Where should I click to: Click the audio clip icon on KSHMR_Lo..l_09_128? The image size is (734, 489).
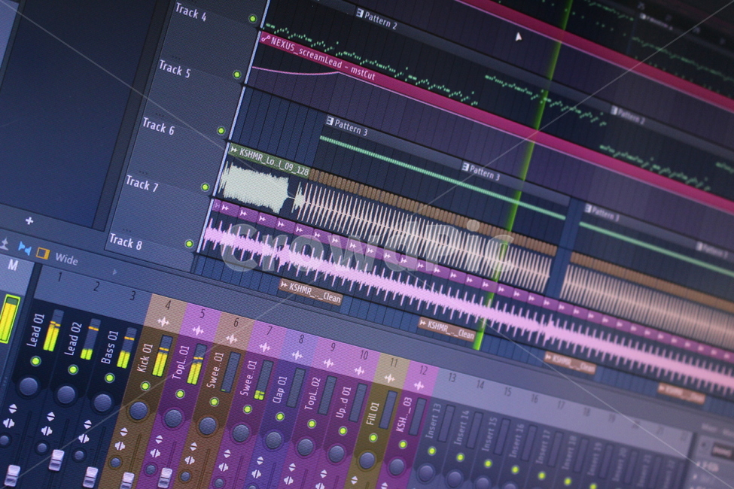point(234,150)
